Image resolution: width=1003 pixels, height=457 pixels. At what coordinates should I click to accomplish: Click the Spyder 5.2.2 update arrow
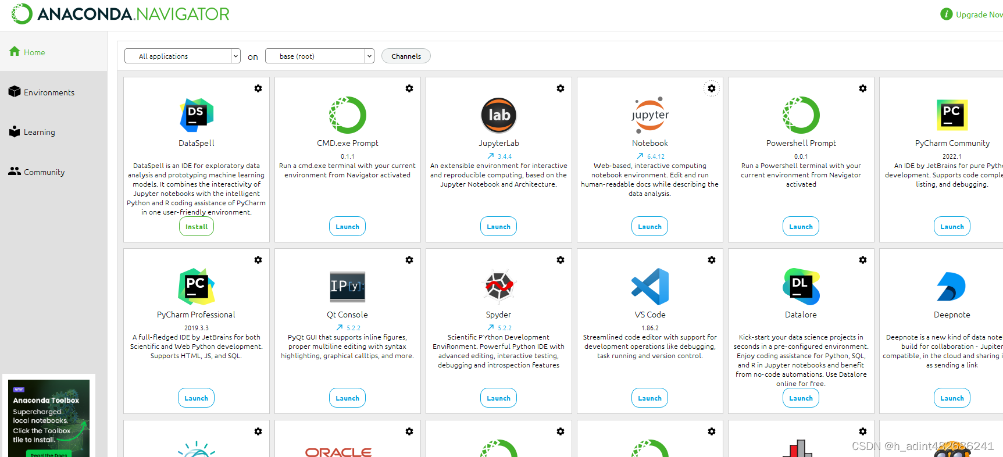(491, 327)
